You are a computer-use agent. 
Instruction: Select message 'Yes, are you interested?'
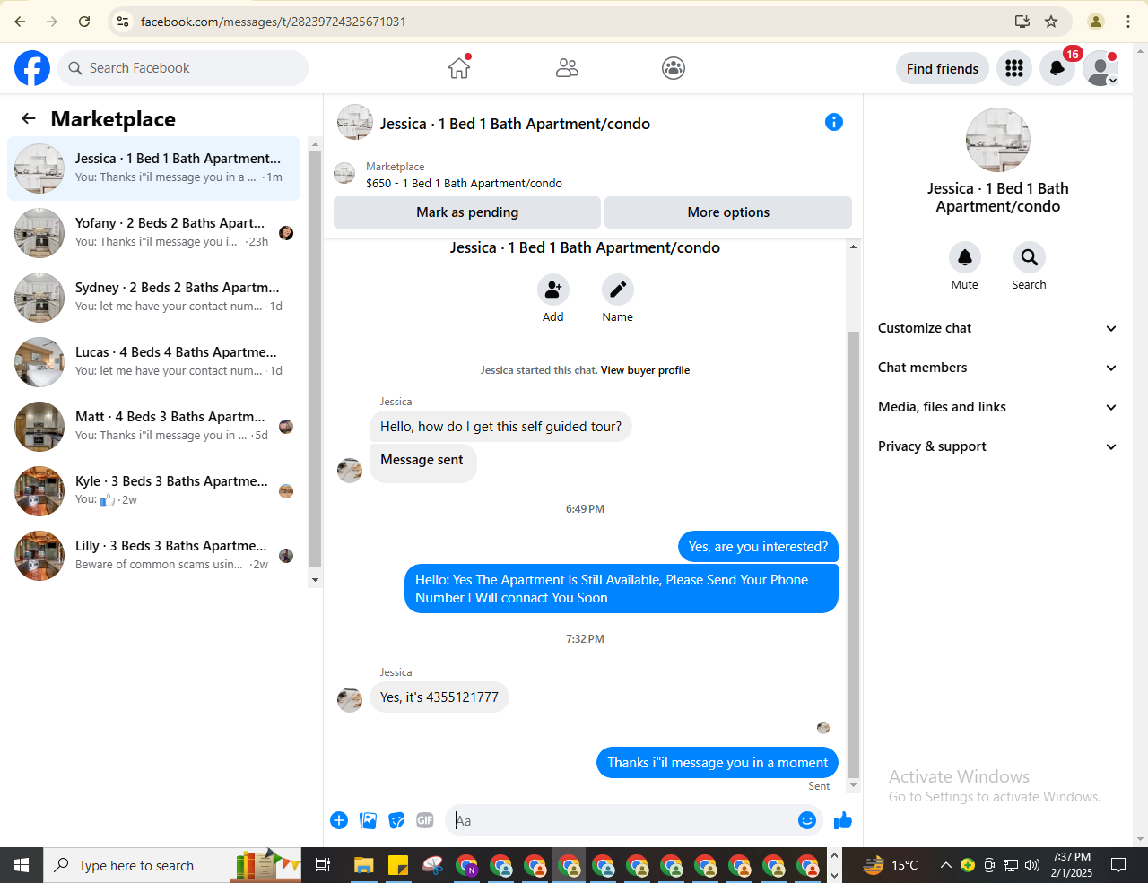[x=758, y=547]
